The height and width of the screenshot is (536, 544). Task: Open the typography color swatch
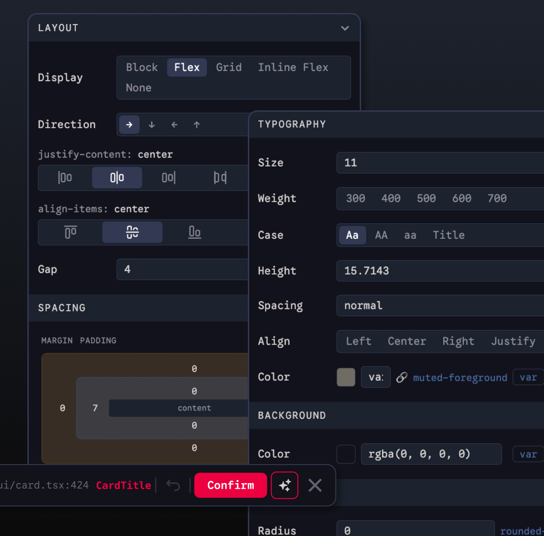click(x=346, y=377)
